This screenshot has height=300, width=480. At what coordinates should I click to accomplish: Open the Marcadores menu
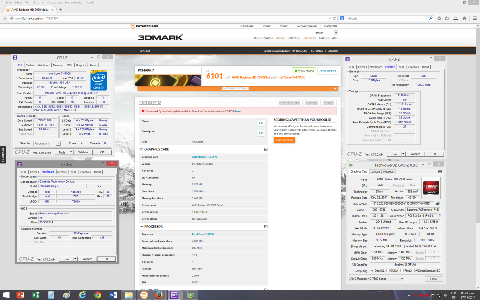pyautogui.click(x=54, y=2)
